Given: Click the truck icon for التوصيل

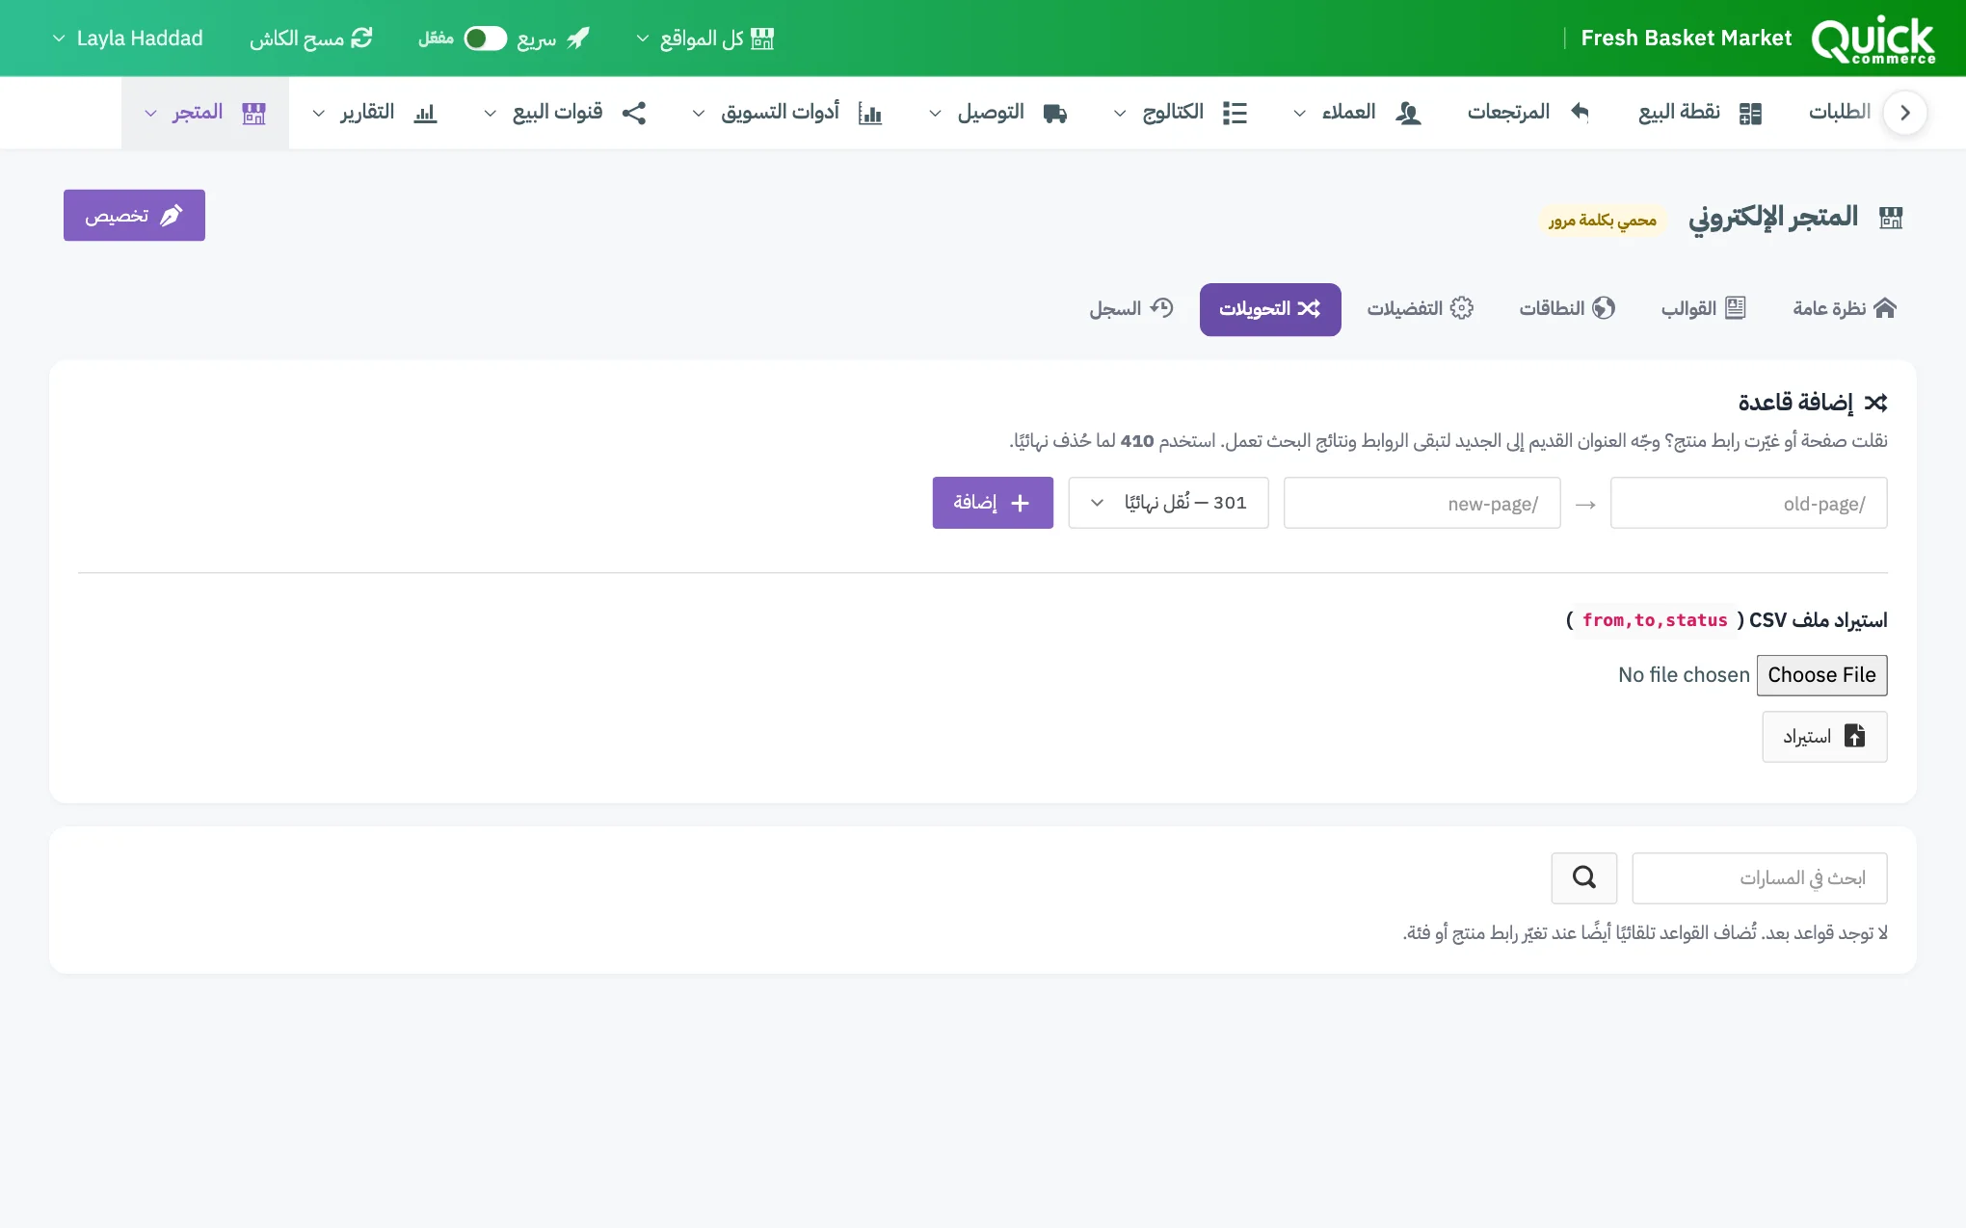Looking at the screenshot, I should pos(1055,113).
